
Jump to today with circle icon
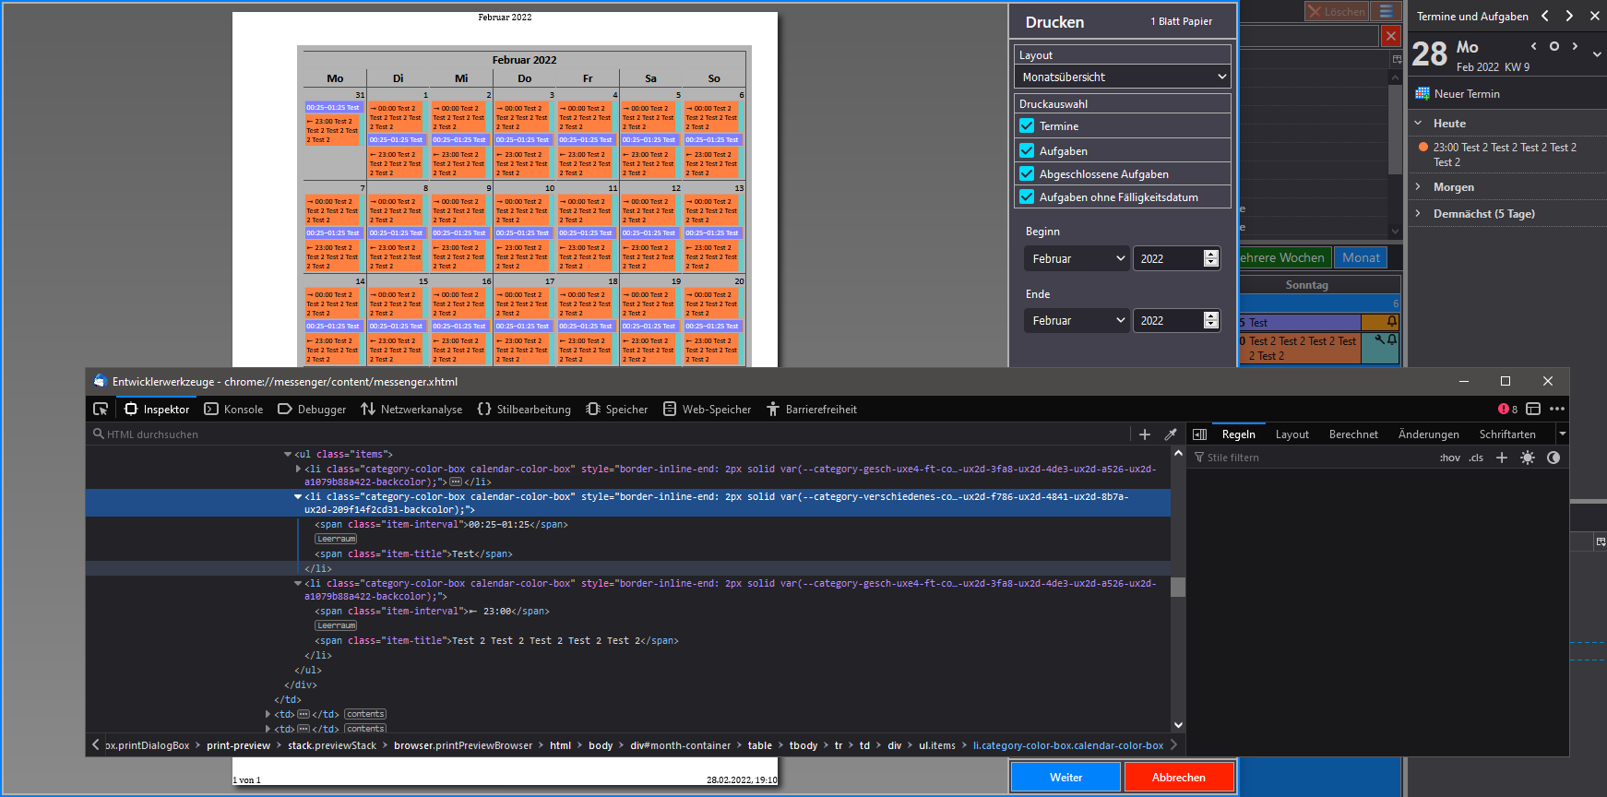pyautogui.click(x=1553, y=46)
